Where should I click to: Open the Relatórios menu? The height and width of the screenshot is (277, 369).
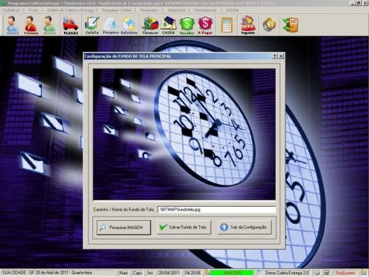(176, 10)
